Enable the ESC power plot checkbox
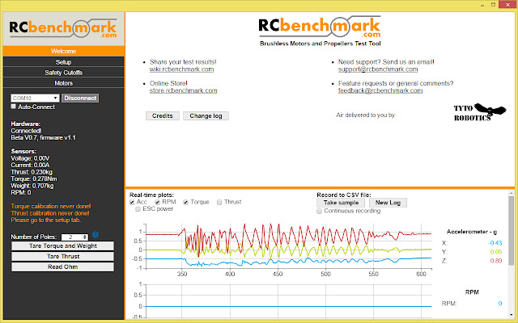 click(138, 209)
